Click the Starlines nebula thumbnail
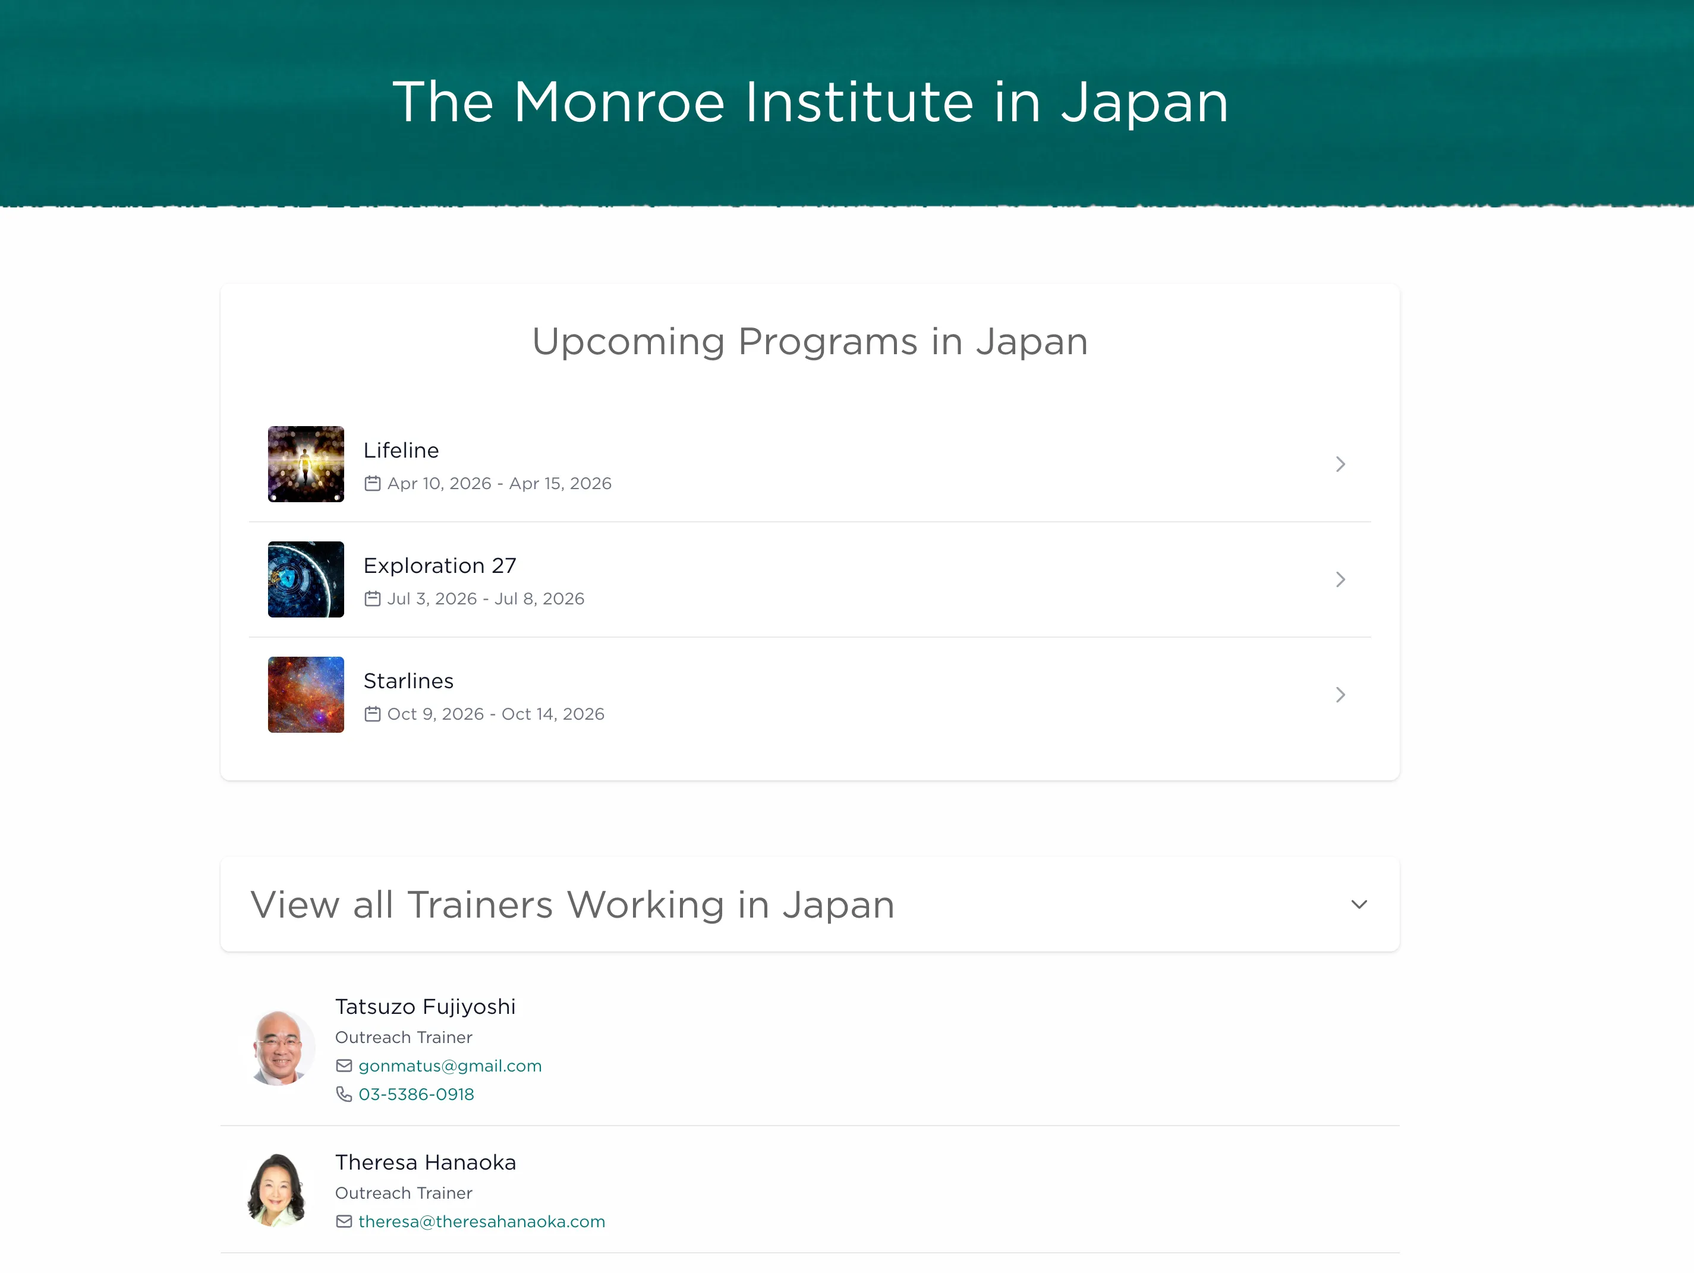Image resolution: width=1694 pixels, height=1273 pixels. 306,695
